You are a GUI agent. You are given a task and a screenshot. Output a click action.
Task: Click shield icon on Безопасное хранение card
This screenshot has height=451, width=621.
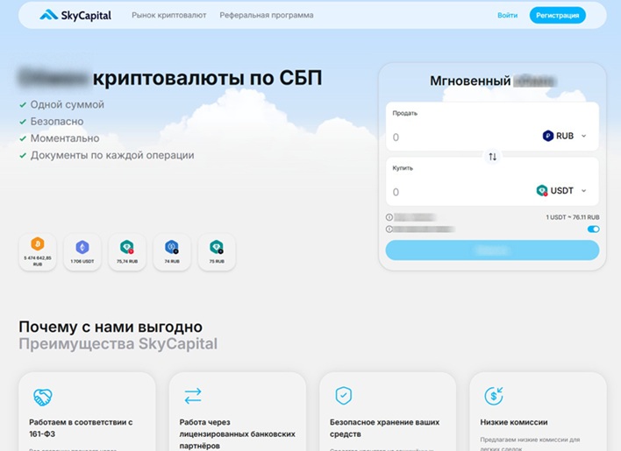pos(343,396)
